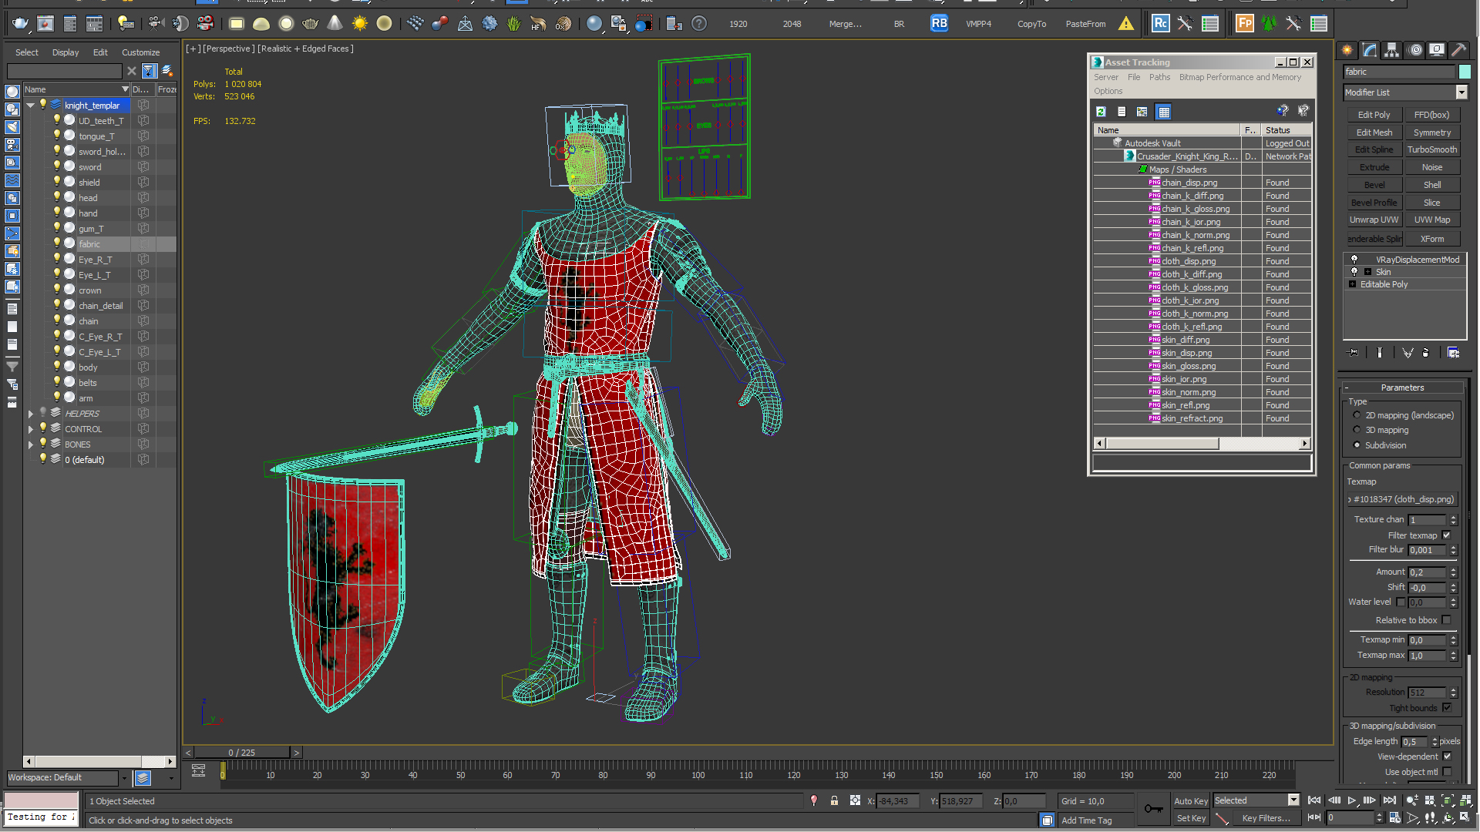
Task: Toggle the View-dependent checkbox
Action: pyautogui.click(x=1446, y=757)
